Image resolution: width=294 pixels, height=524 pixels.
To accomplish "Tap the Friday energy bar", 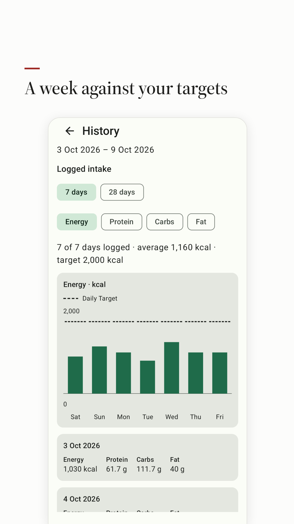I will 220,373.
